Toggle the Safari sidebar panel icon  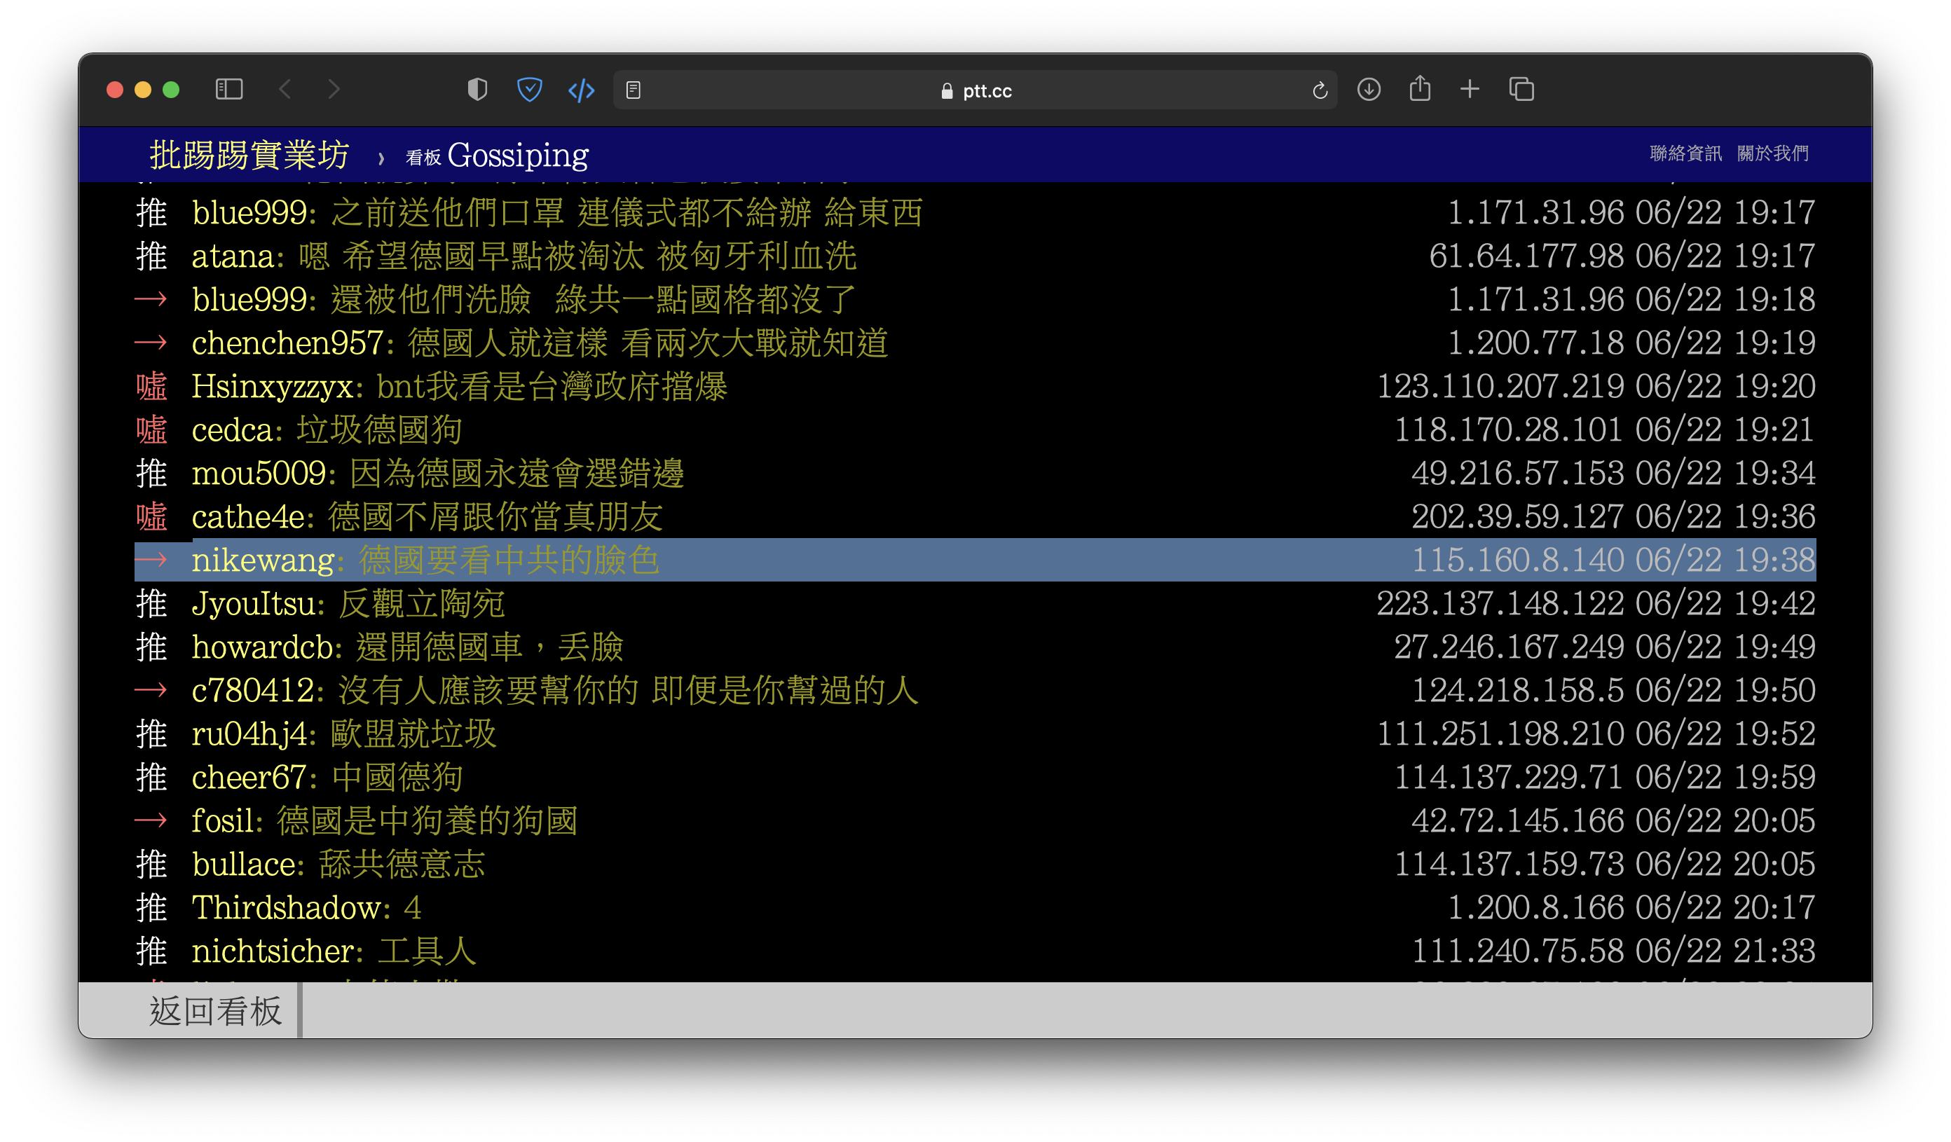click(228, 90)
